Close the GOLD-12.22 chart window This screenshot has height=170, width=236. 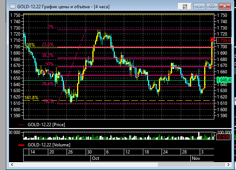224,6
